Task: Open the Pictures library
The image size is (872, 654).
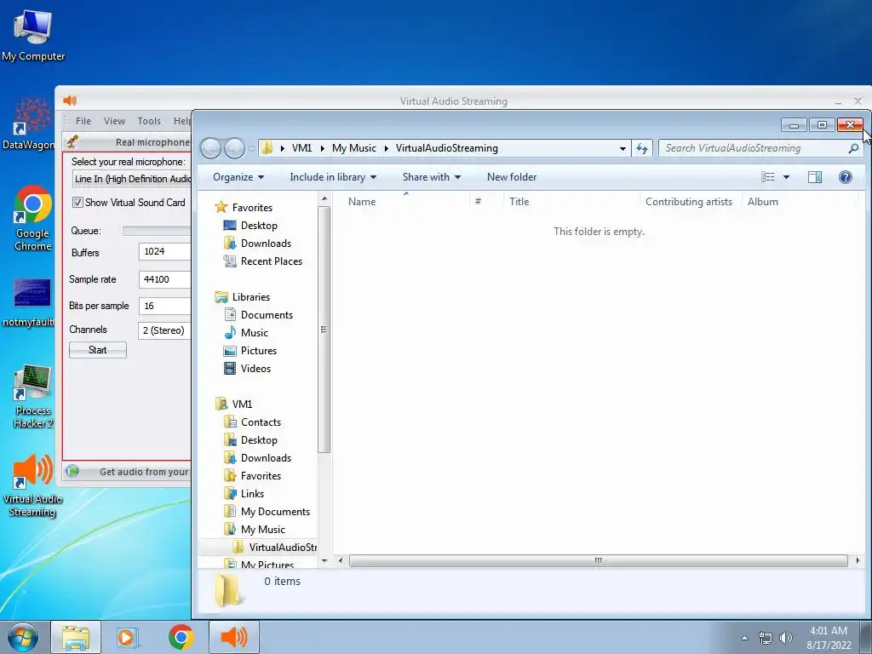Action: (x=250, y=350)
